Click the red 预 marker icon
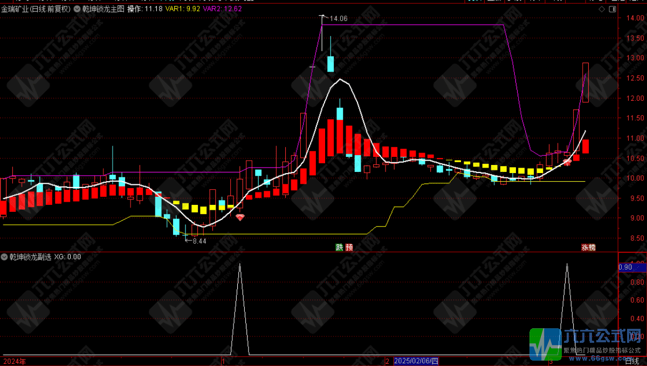This screenshot has width=647, height=366. click(349, 247)
